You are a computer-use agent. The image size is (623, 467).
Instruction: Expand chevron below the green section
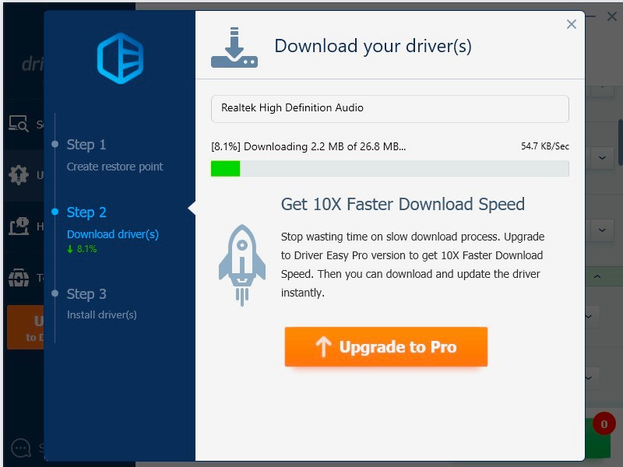coord(589,317)
